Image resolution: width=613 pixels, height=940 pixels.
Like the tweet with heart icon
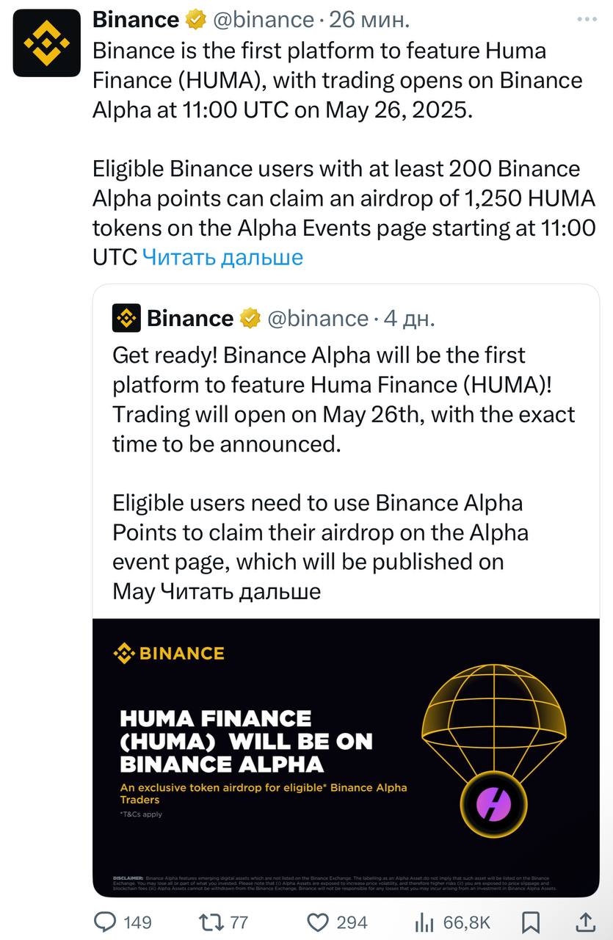click(x=317, y=922)
